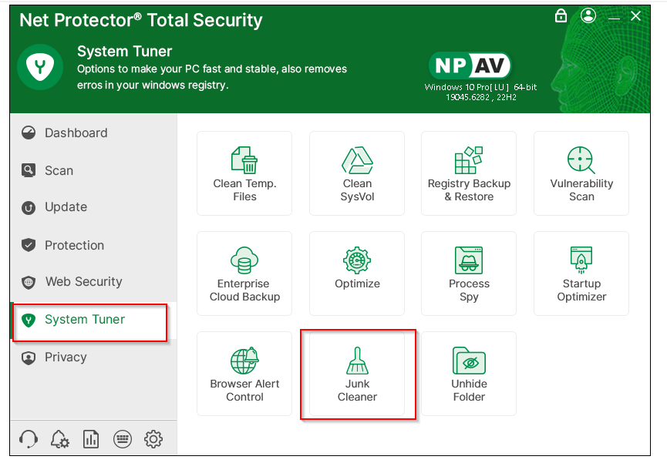Open settings gear in bottom bar
The image size is (667, 463).
tap(153, 439)
